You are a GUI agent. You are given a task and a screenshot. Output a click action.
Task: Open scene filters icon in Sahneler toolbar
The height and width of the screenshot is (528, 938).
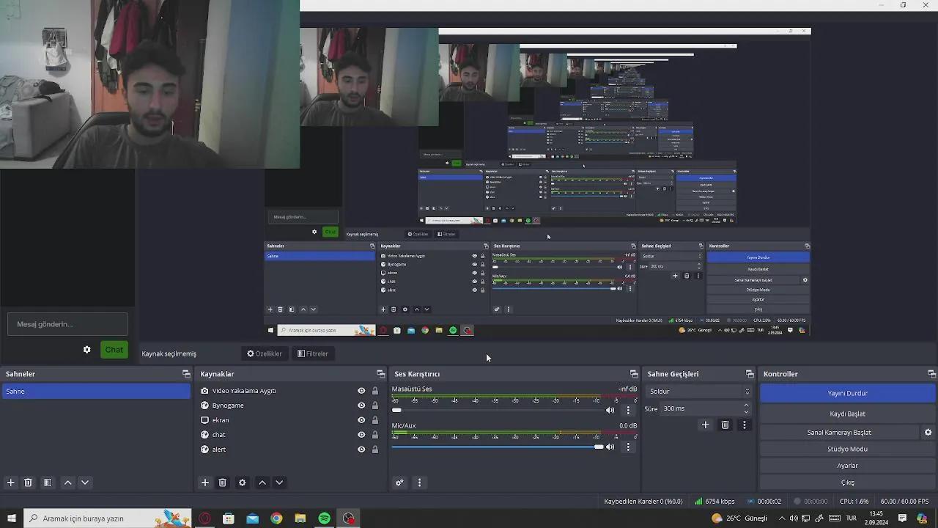48,483
